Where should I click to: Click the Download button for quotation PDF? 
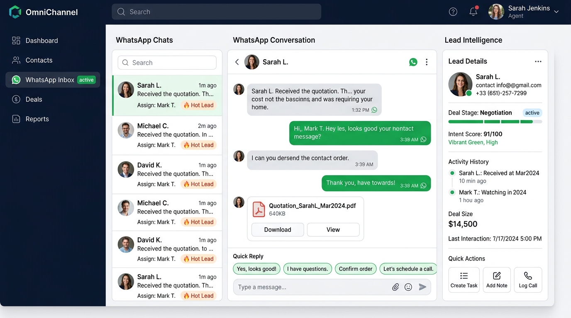pos(278,230)
